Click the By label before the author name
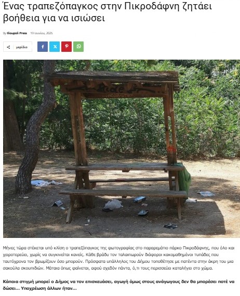Image resolution: width=240 pixels, height=296 pixels. coord(5,33)
